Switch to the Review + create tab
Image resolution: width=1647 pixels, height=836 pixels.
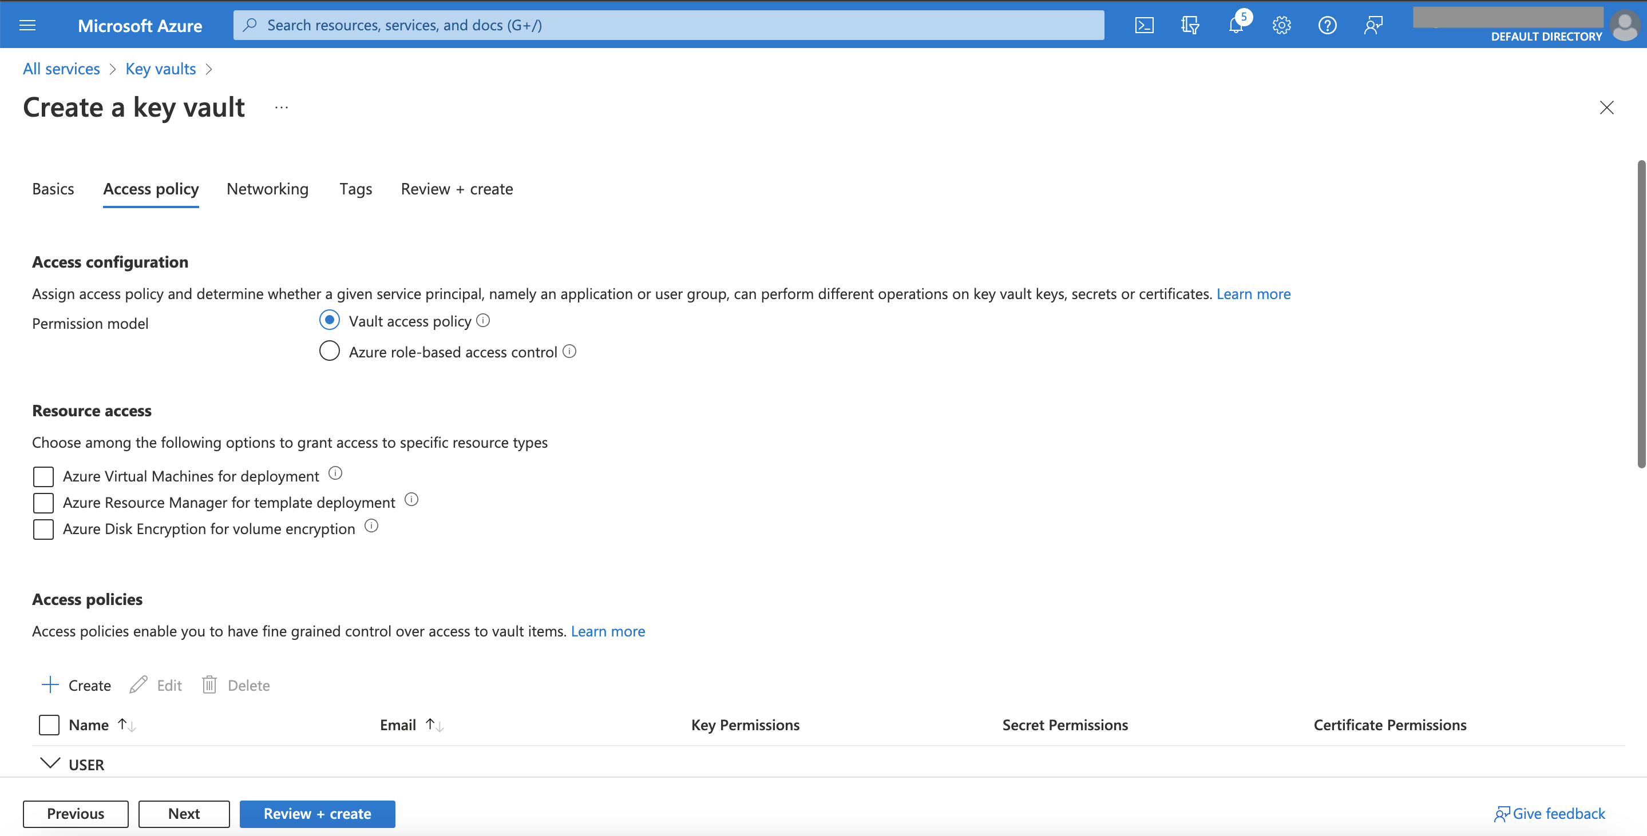pyautogui.click(x=457, y=189)
